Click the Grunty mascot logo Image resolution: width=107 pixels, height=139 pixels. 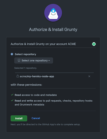pos(53,13)
